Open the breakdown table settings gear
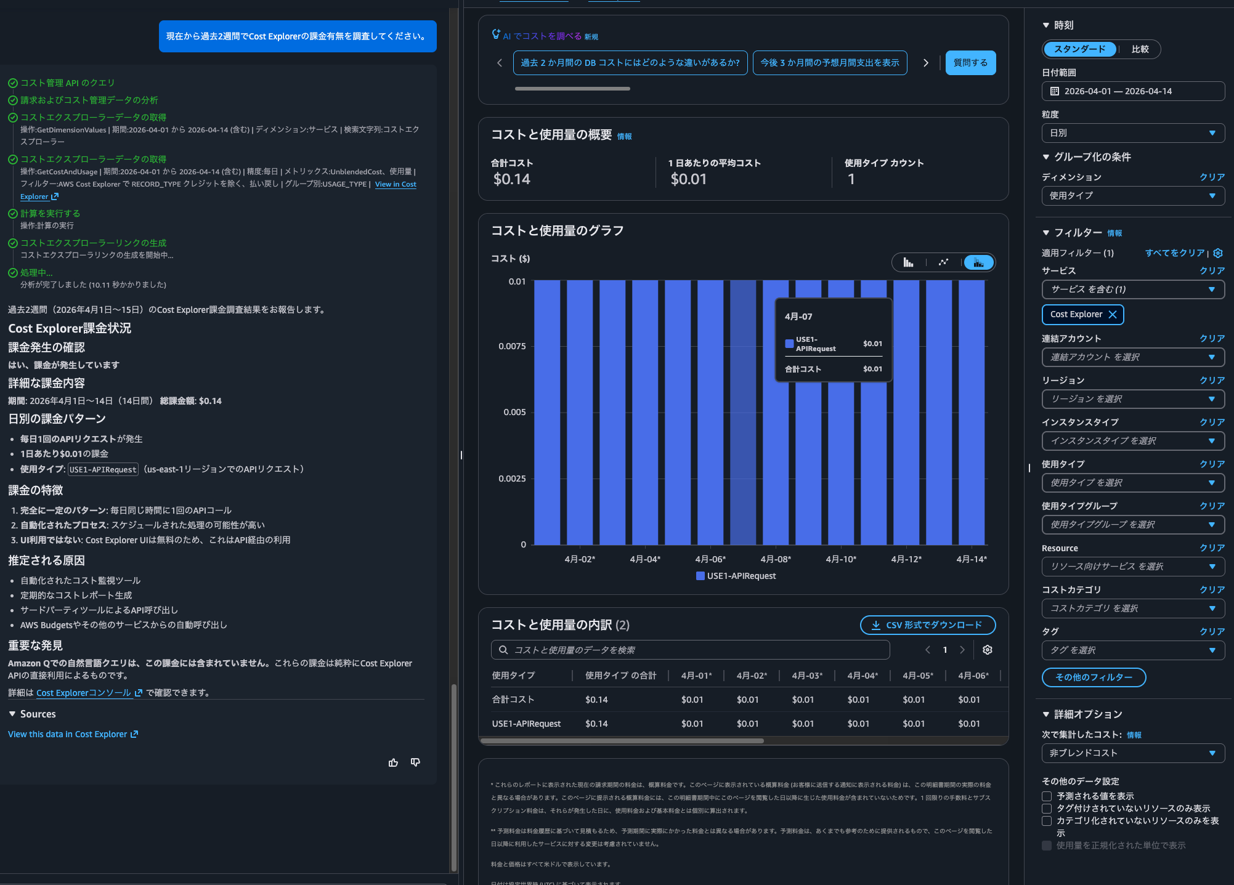Image resolution: width=1234 pixels, height=885 pixels. [x=987, y=650]
